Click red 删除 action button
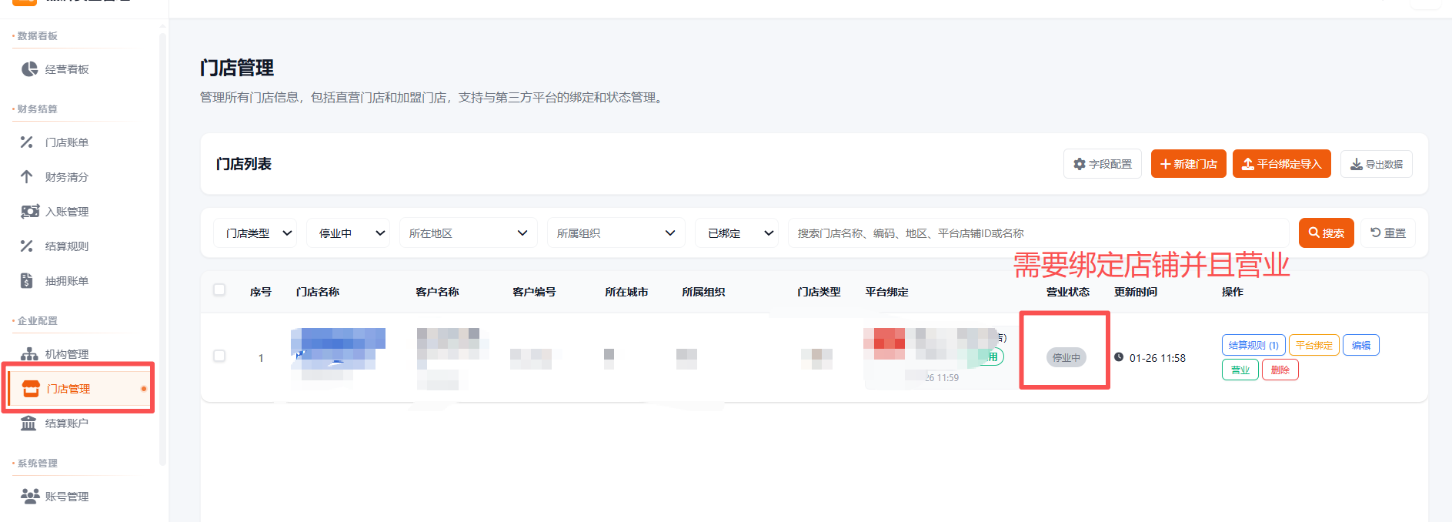The image size is (1452, 522). point(1280,370)
